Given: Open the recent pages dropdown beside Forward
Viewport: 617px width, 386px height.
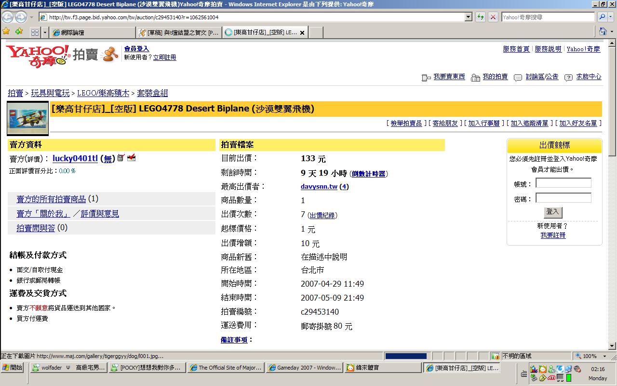Looking at the screenshot, I should [31, 17].
